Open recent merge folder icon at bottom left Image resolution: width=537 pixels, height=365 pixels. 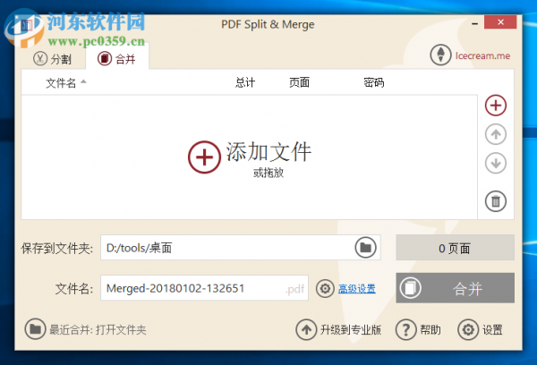coord(35,329)
